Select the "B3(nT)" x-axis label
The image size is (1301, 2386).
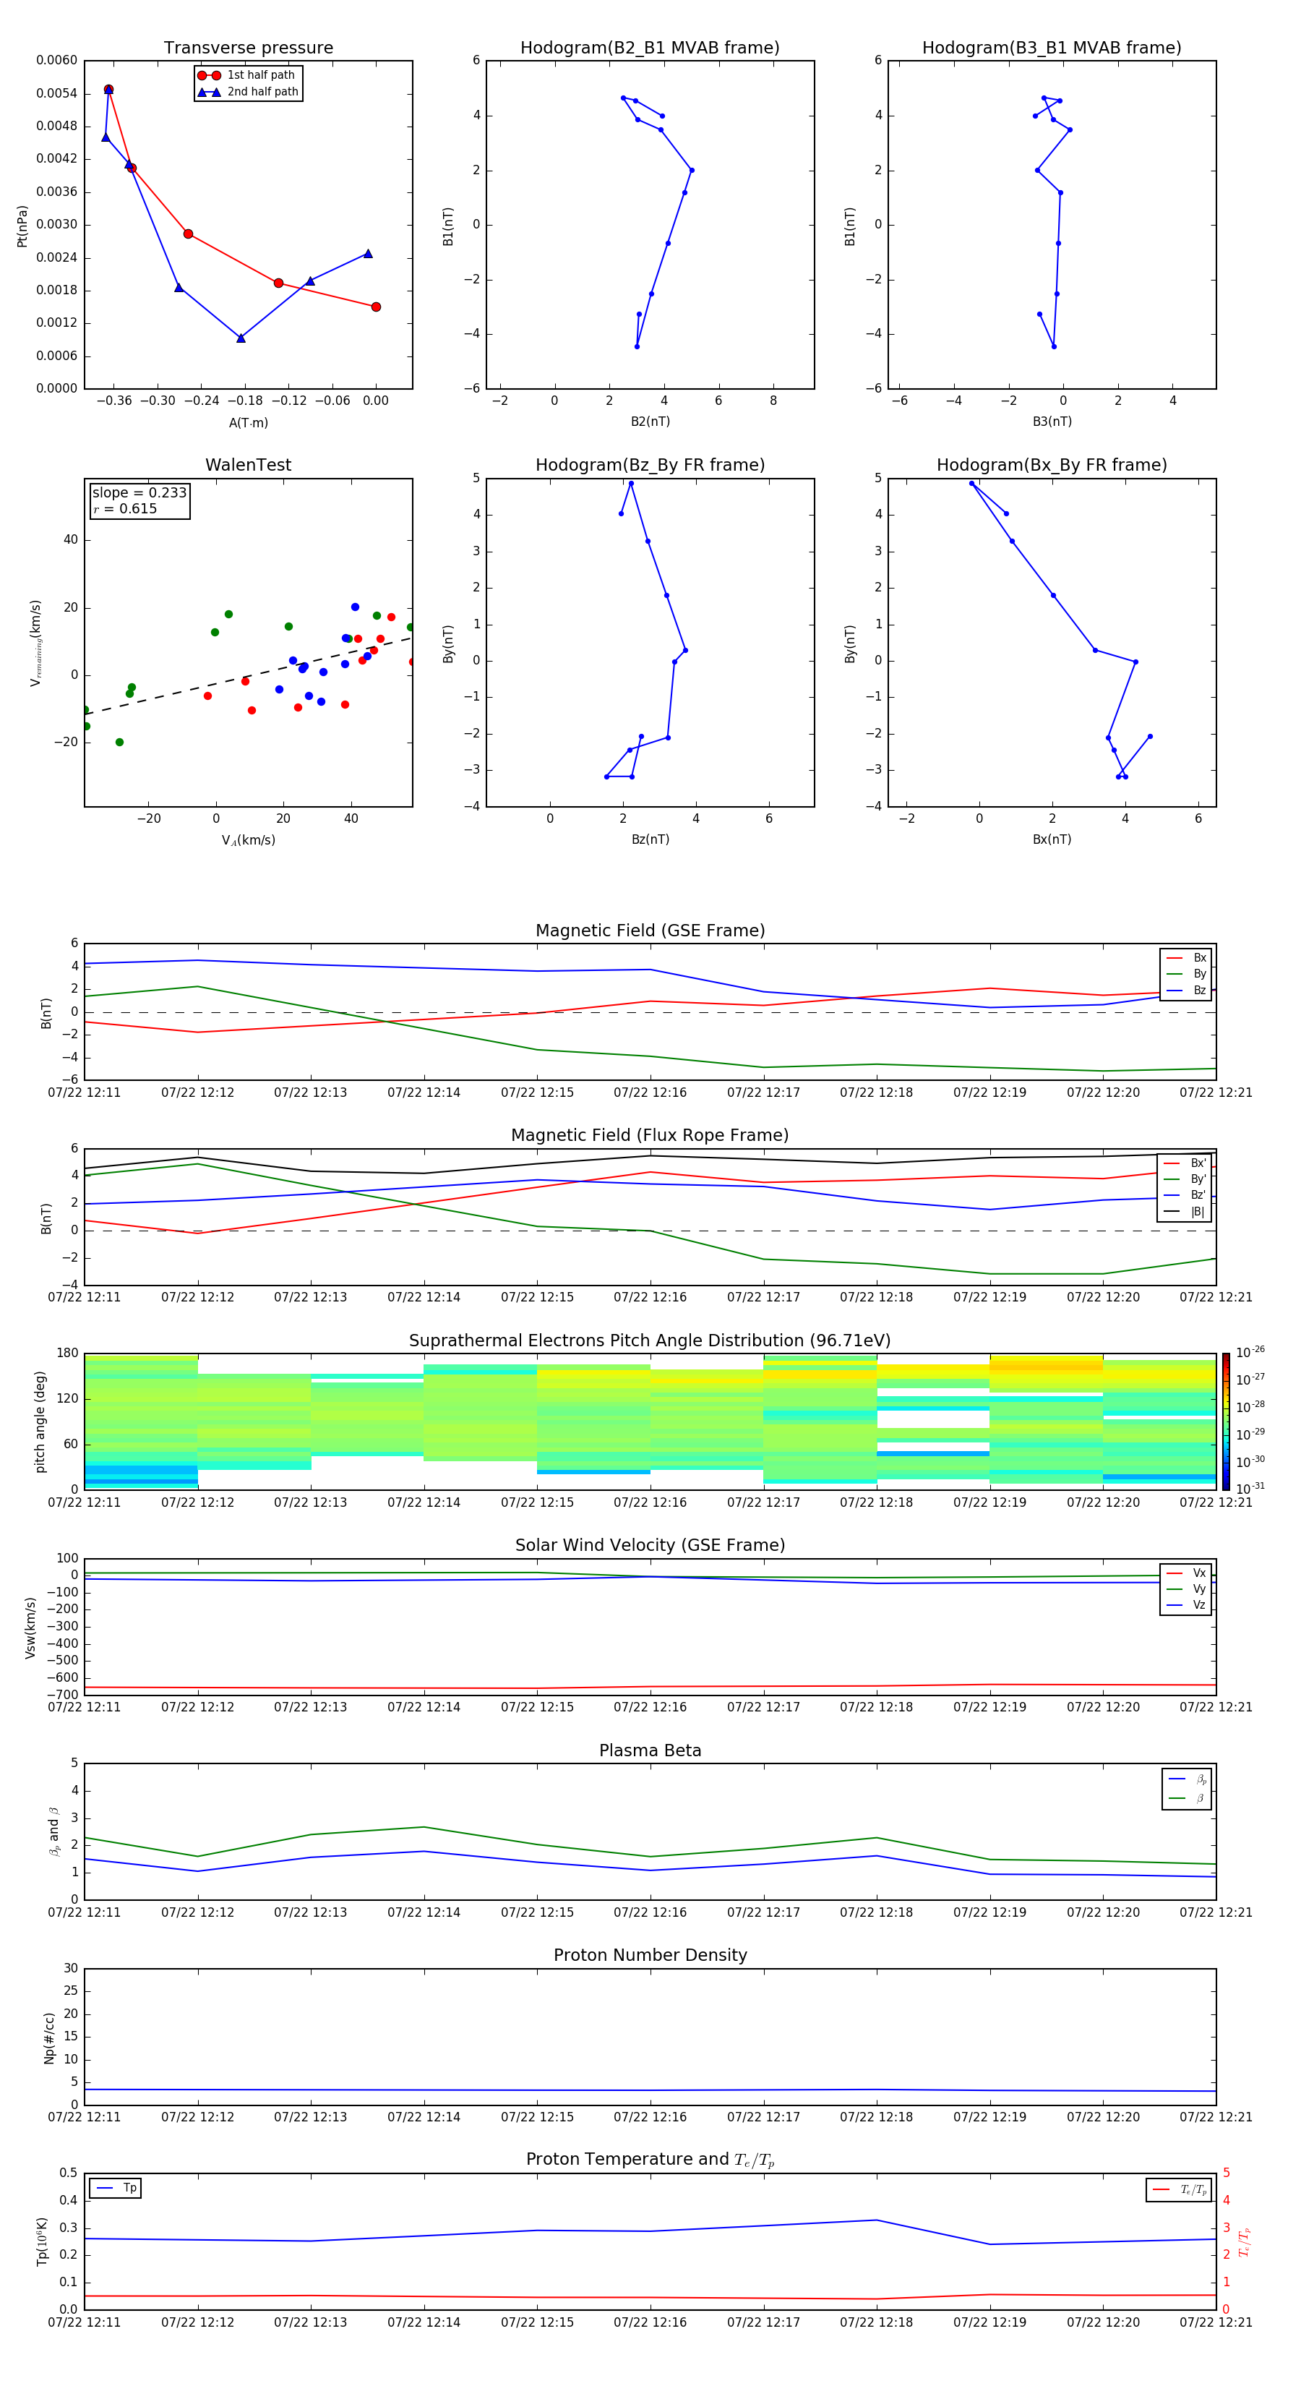[1052, 422]
